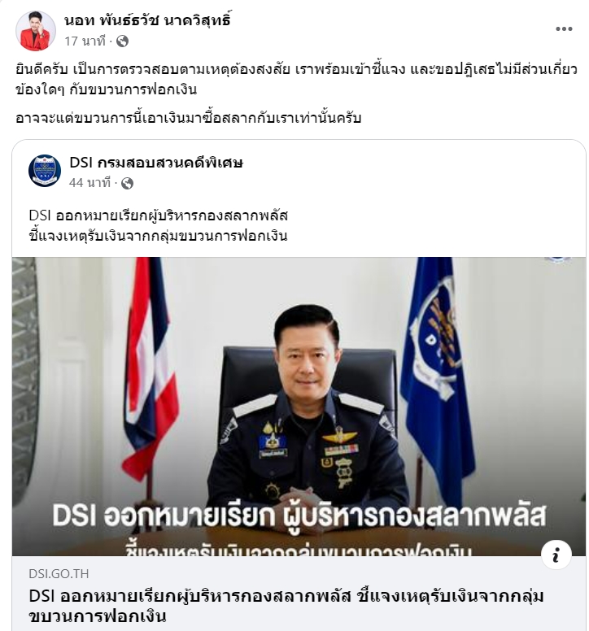589x631 pixels.
Task: Open the three-dots post options menu
Action: 564,28
